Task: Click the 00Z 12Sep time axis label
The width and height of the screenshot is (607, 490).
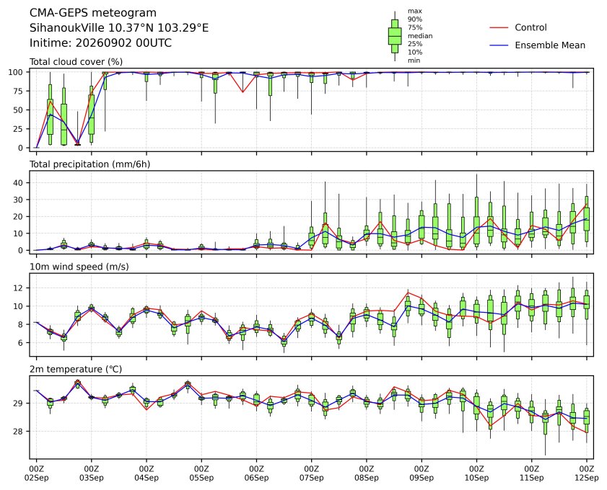Action: point(587,473)
